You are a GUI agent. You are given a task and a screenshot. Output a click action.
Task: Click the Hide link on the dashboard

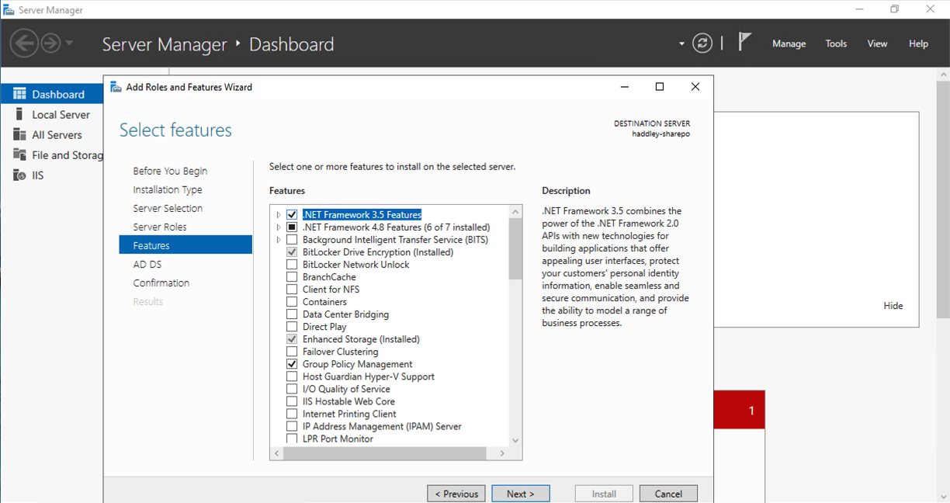893,306
